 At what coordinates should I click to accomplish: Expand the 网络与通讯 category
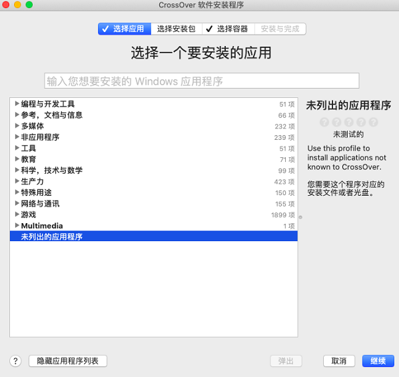(17, 203)
